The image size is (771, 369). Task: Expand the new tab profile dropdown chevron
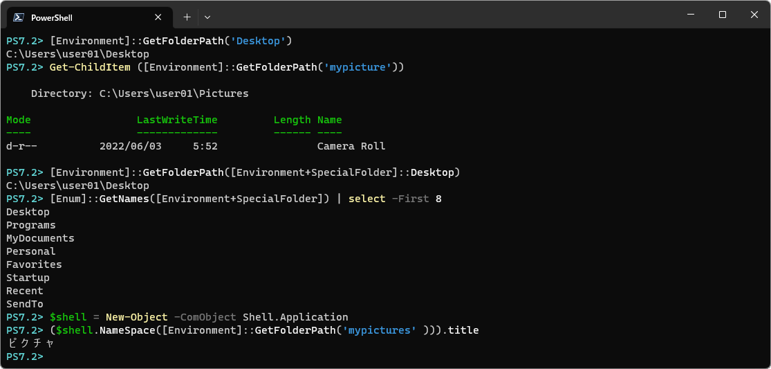click(x=207, y=17)
